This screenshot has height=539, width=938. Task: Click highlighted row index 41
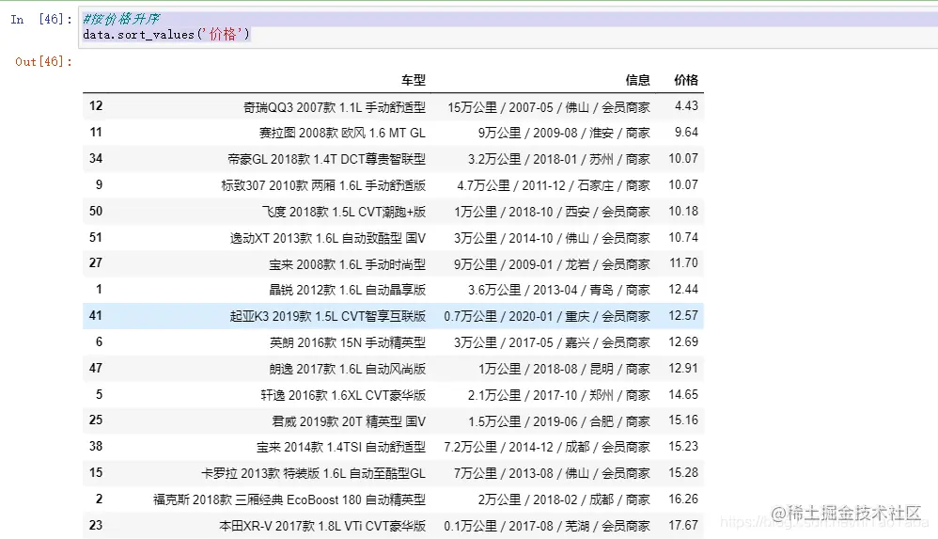point(96,316)
